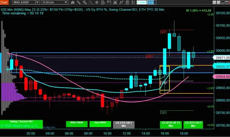Click the first gray link square in title bar
This screenshot has height=137, width=230.
214,2
